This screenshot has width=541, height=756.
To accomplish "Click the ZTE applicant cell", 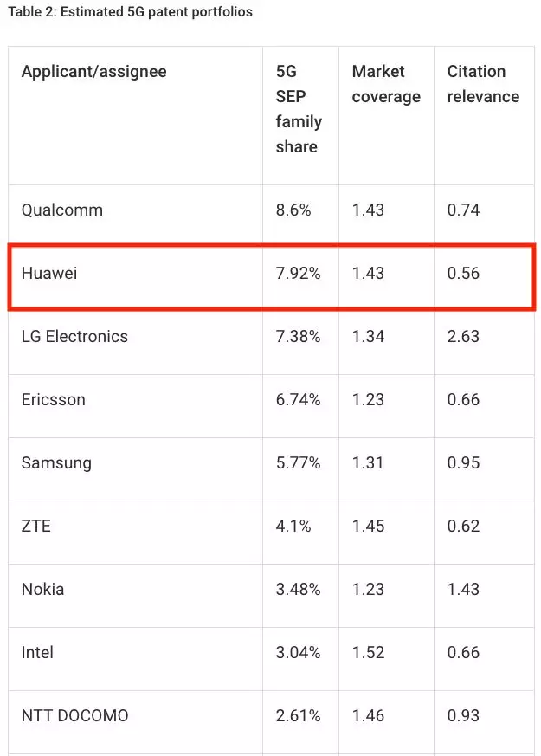I will (x=36, y=527).
